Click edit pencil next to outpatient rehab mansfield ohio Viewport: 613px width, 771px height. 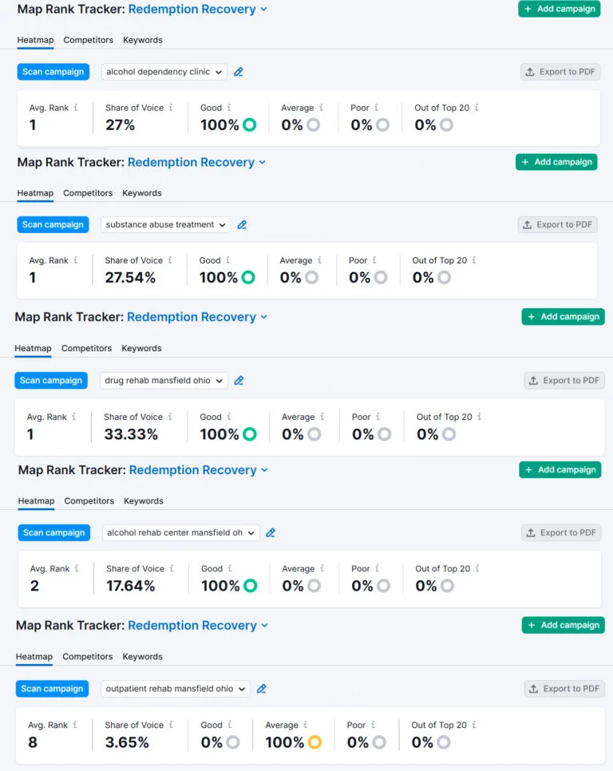[x=261, y=689]
